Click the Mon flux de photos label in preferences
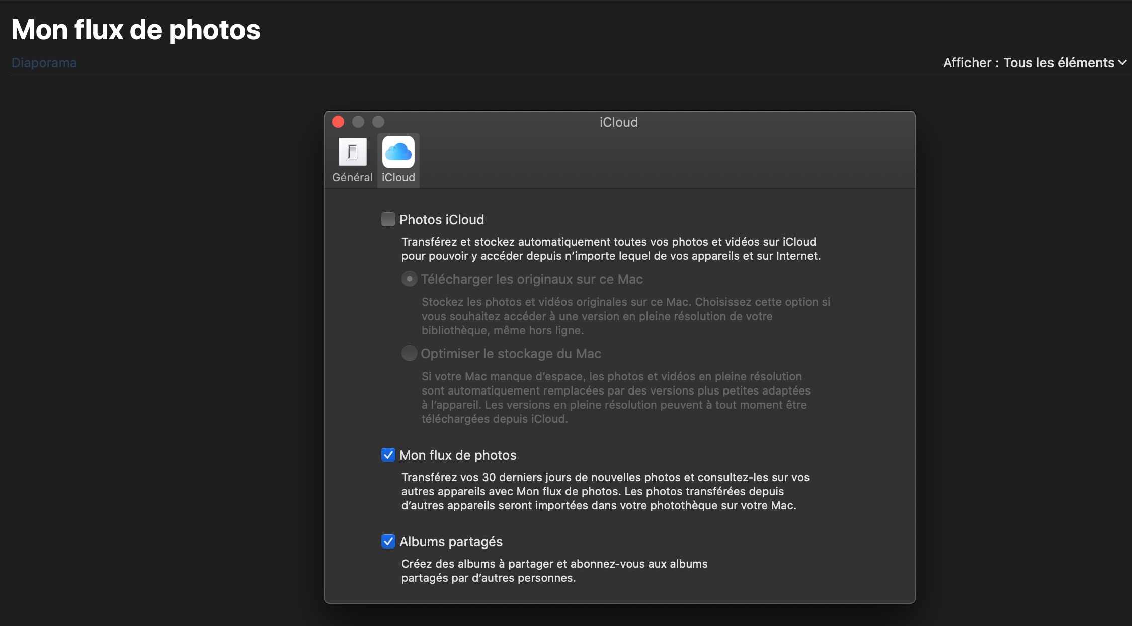This screenshot has height=626, width=1132. click(458, 455)
